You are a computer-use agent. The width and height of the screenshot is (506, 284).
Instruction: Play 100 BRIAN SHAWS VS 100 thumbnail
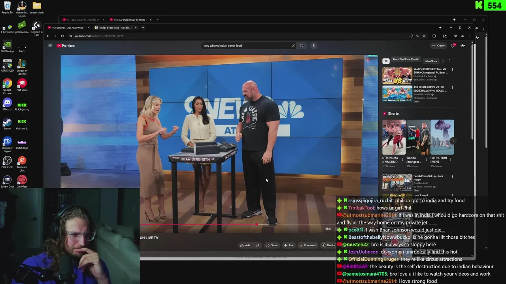pyautogui.click(x=397, y=93)
